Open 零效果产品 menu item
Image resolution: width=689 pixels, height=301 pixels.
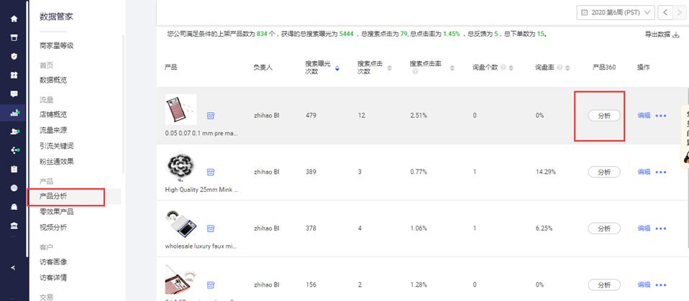pos(57,212)
